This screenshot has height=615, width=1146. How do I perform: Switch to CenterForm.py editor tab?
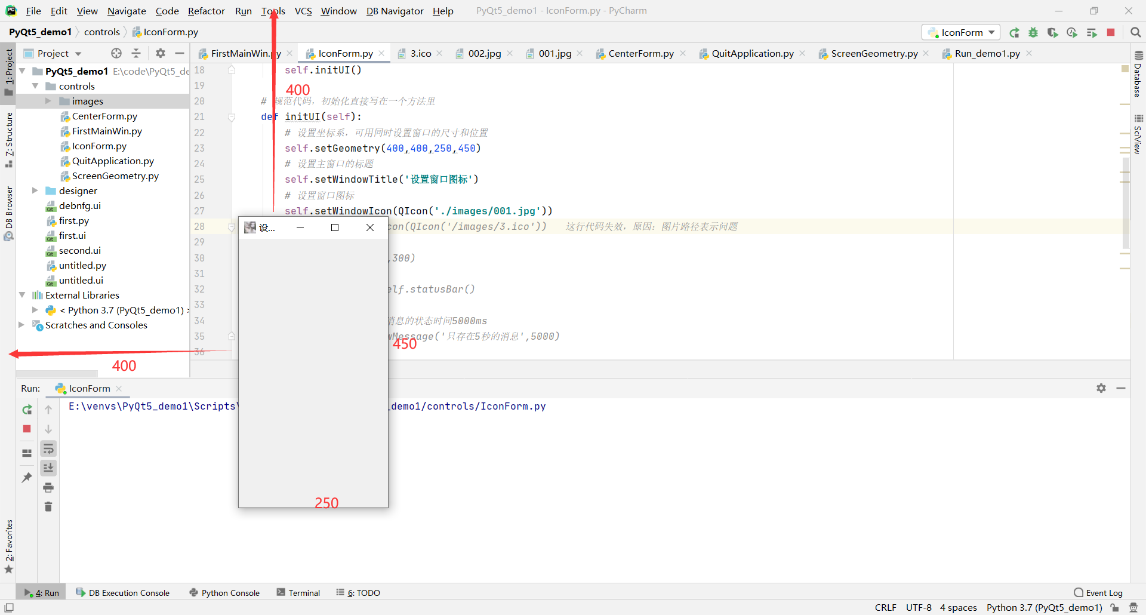pyautogui.click(x=640, y=53)
